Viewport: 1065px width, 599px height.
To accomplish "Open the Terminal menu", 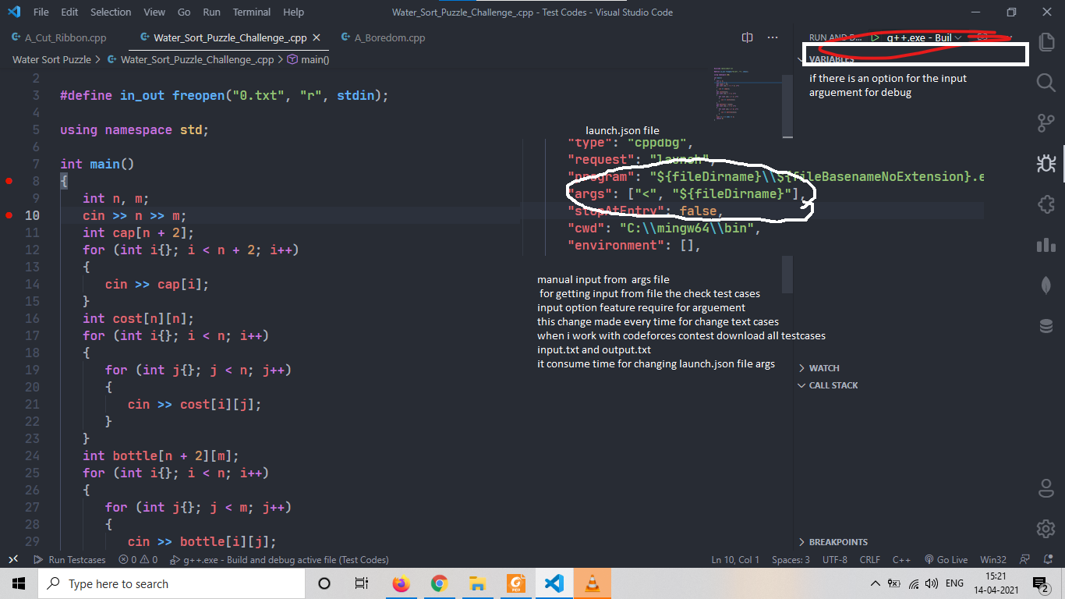I will point(251,12).
